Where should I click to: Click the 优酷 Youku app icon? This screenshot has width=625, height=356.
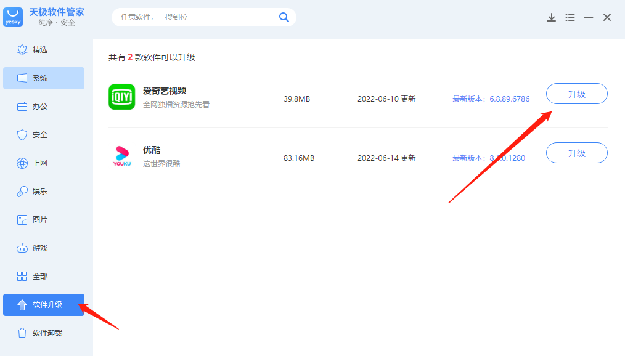[122, 156]
